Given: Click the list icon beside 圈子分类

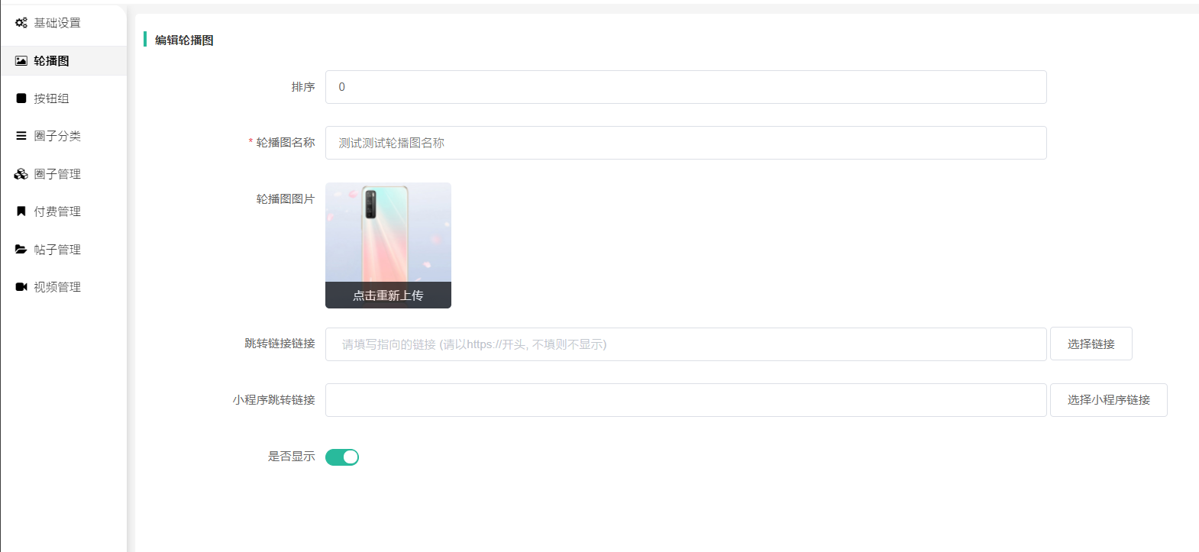Looking at the screenshot, I should [21, 136].
